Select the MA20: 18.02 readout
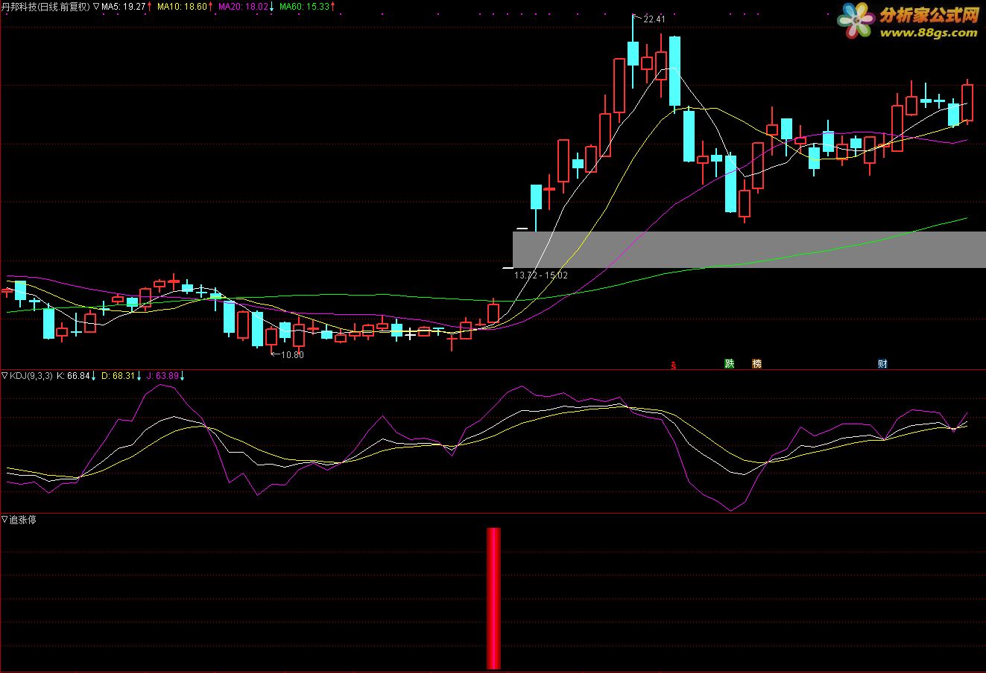The image size is (986, 673). click(242, 6)
